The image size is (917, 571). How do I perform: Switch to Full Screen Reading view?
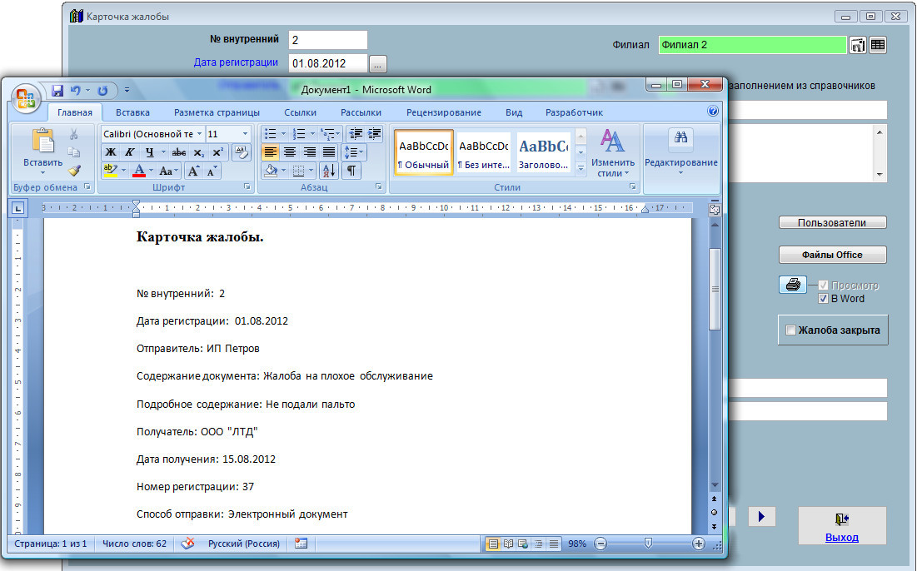(508, 544)
